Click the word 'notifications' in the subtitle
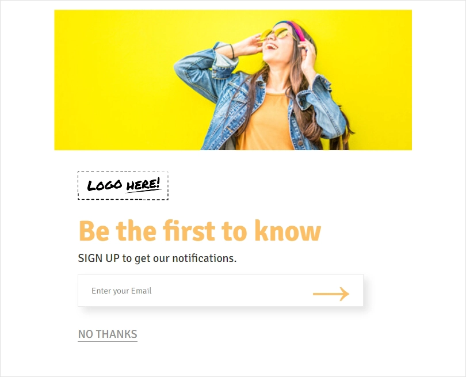The height and width of the screenshot is (377, 466). pos(203,258)
